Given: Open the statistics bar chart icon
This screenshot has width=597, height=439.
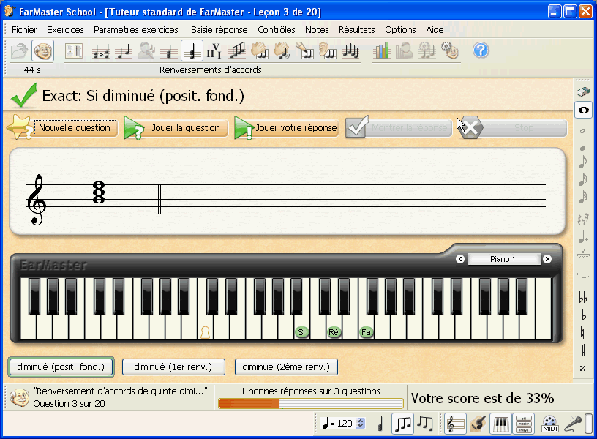Looking at the screenshot, I should point(381,50).
